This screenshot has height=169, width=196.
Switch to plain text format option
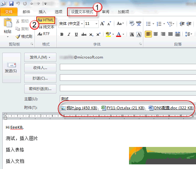point(46,27)
